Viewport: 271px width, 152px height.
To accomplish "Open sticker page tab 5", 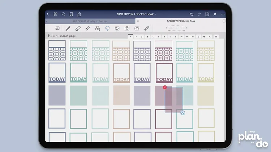I will coord(153,36).
